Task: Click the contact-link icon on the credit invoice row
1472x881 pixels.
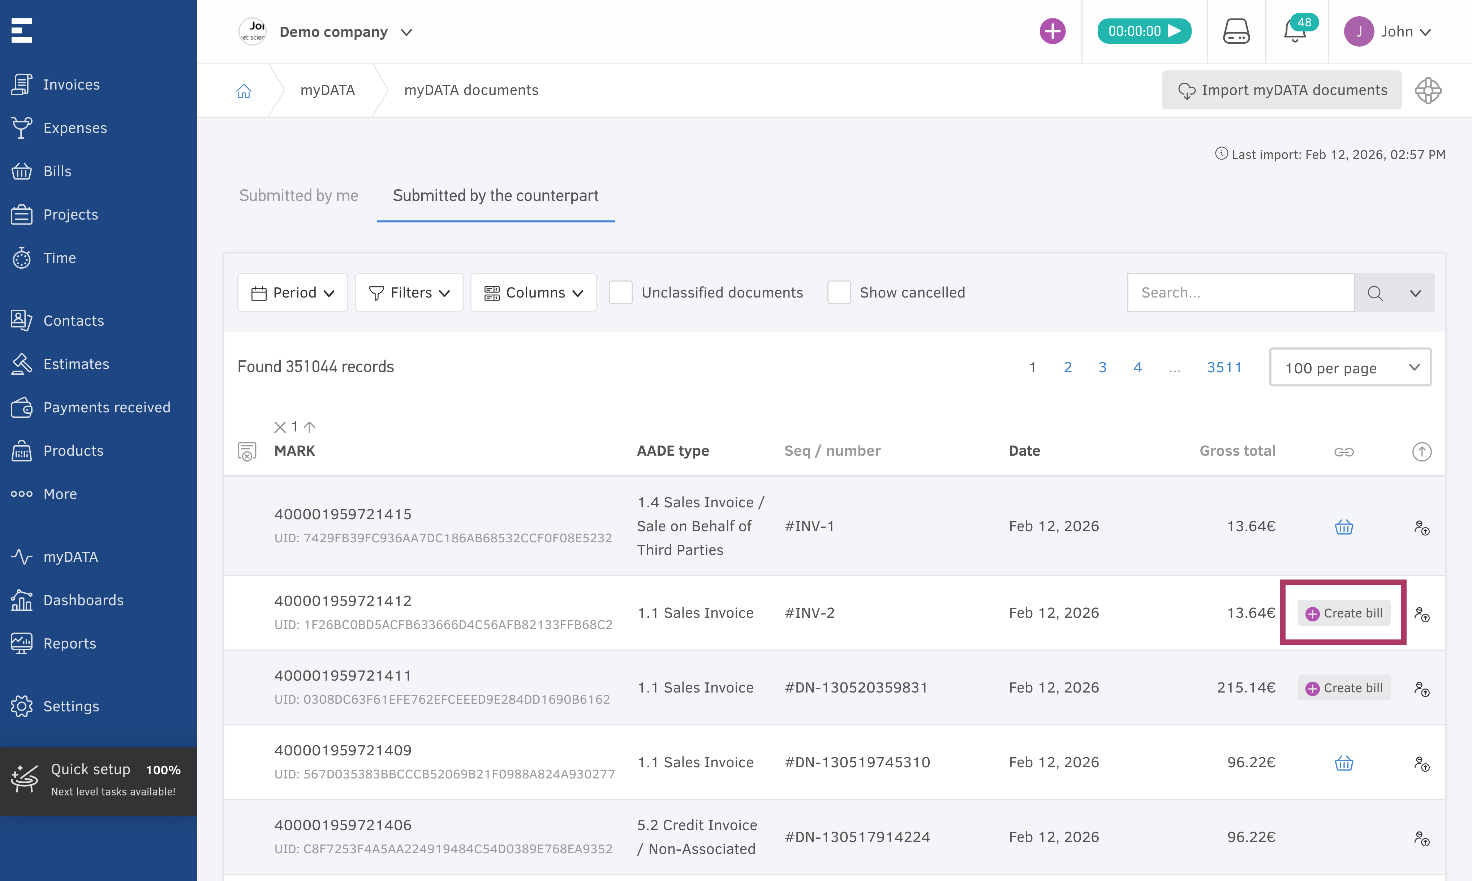Action: [x=1423, y=838]
